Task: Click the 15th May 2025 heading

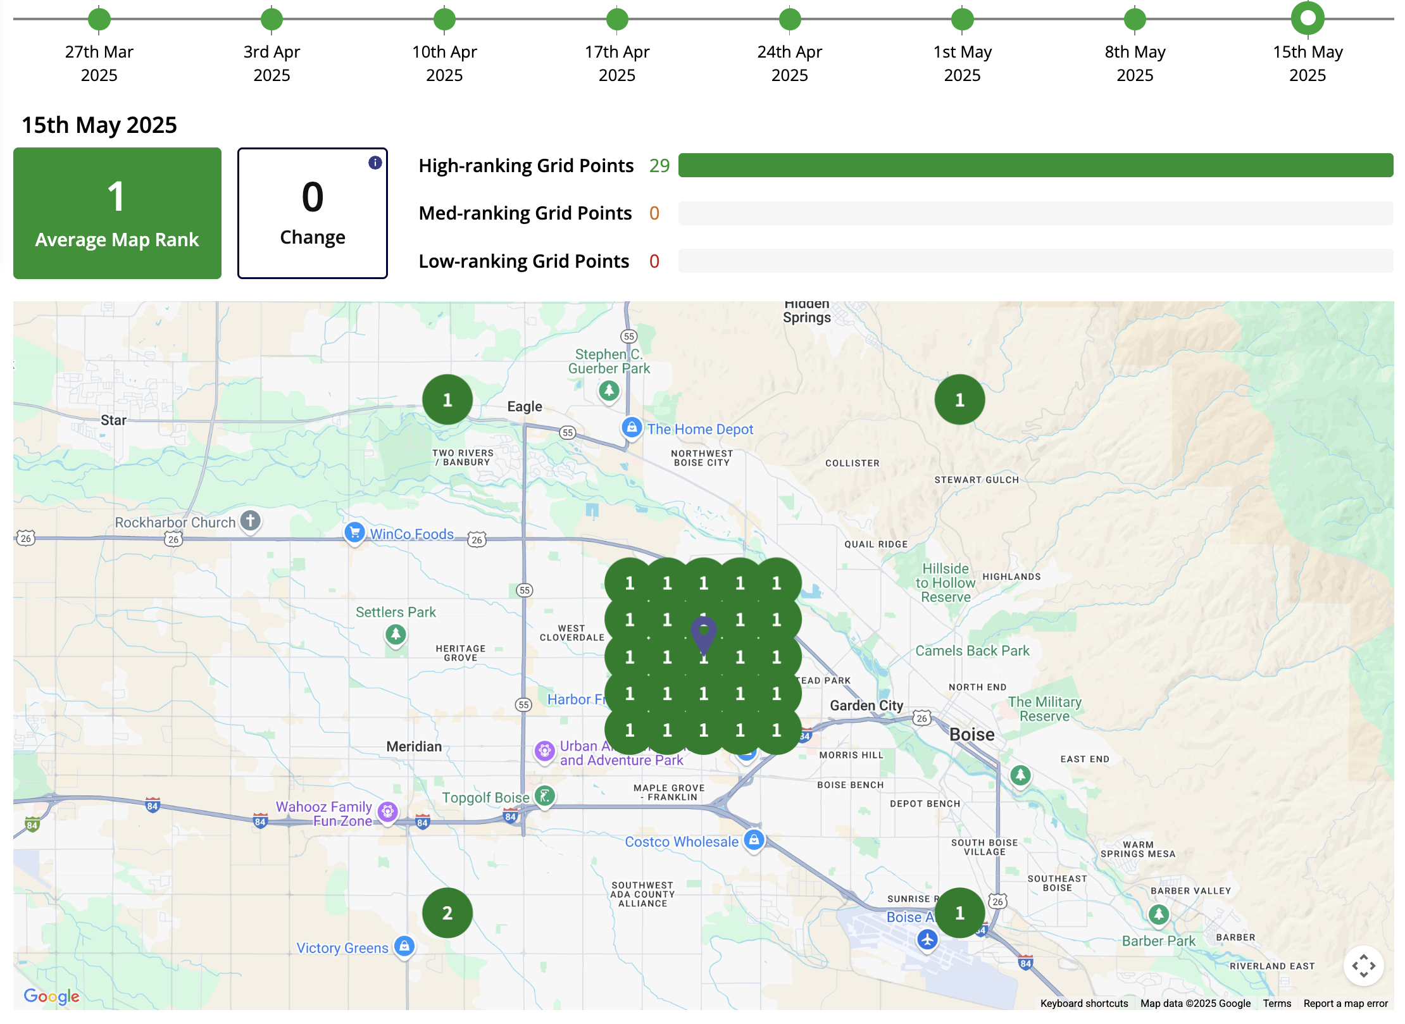Action: click(x=99, y=125)
